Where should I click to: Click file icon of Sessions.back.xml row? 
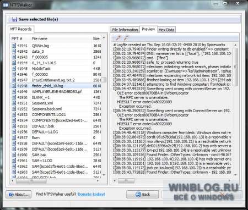(14, 109)
